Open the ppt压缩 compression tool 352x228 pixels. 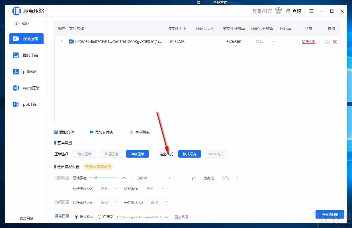click(26, 104)
